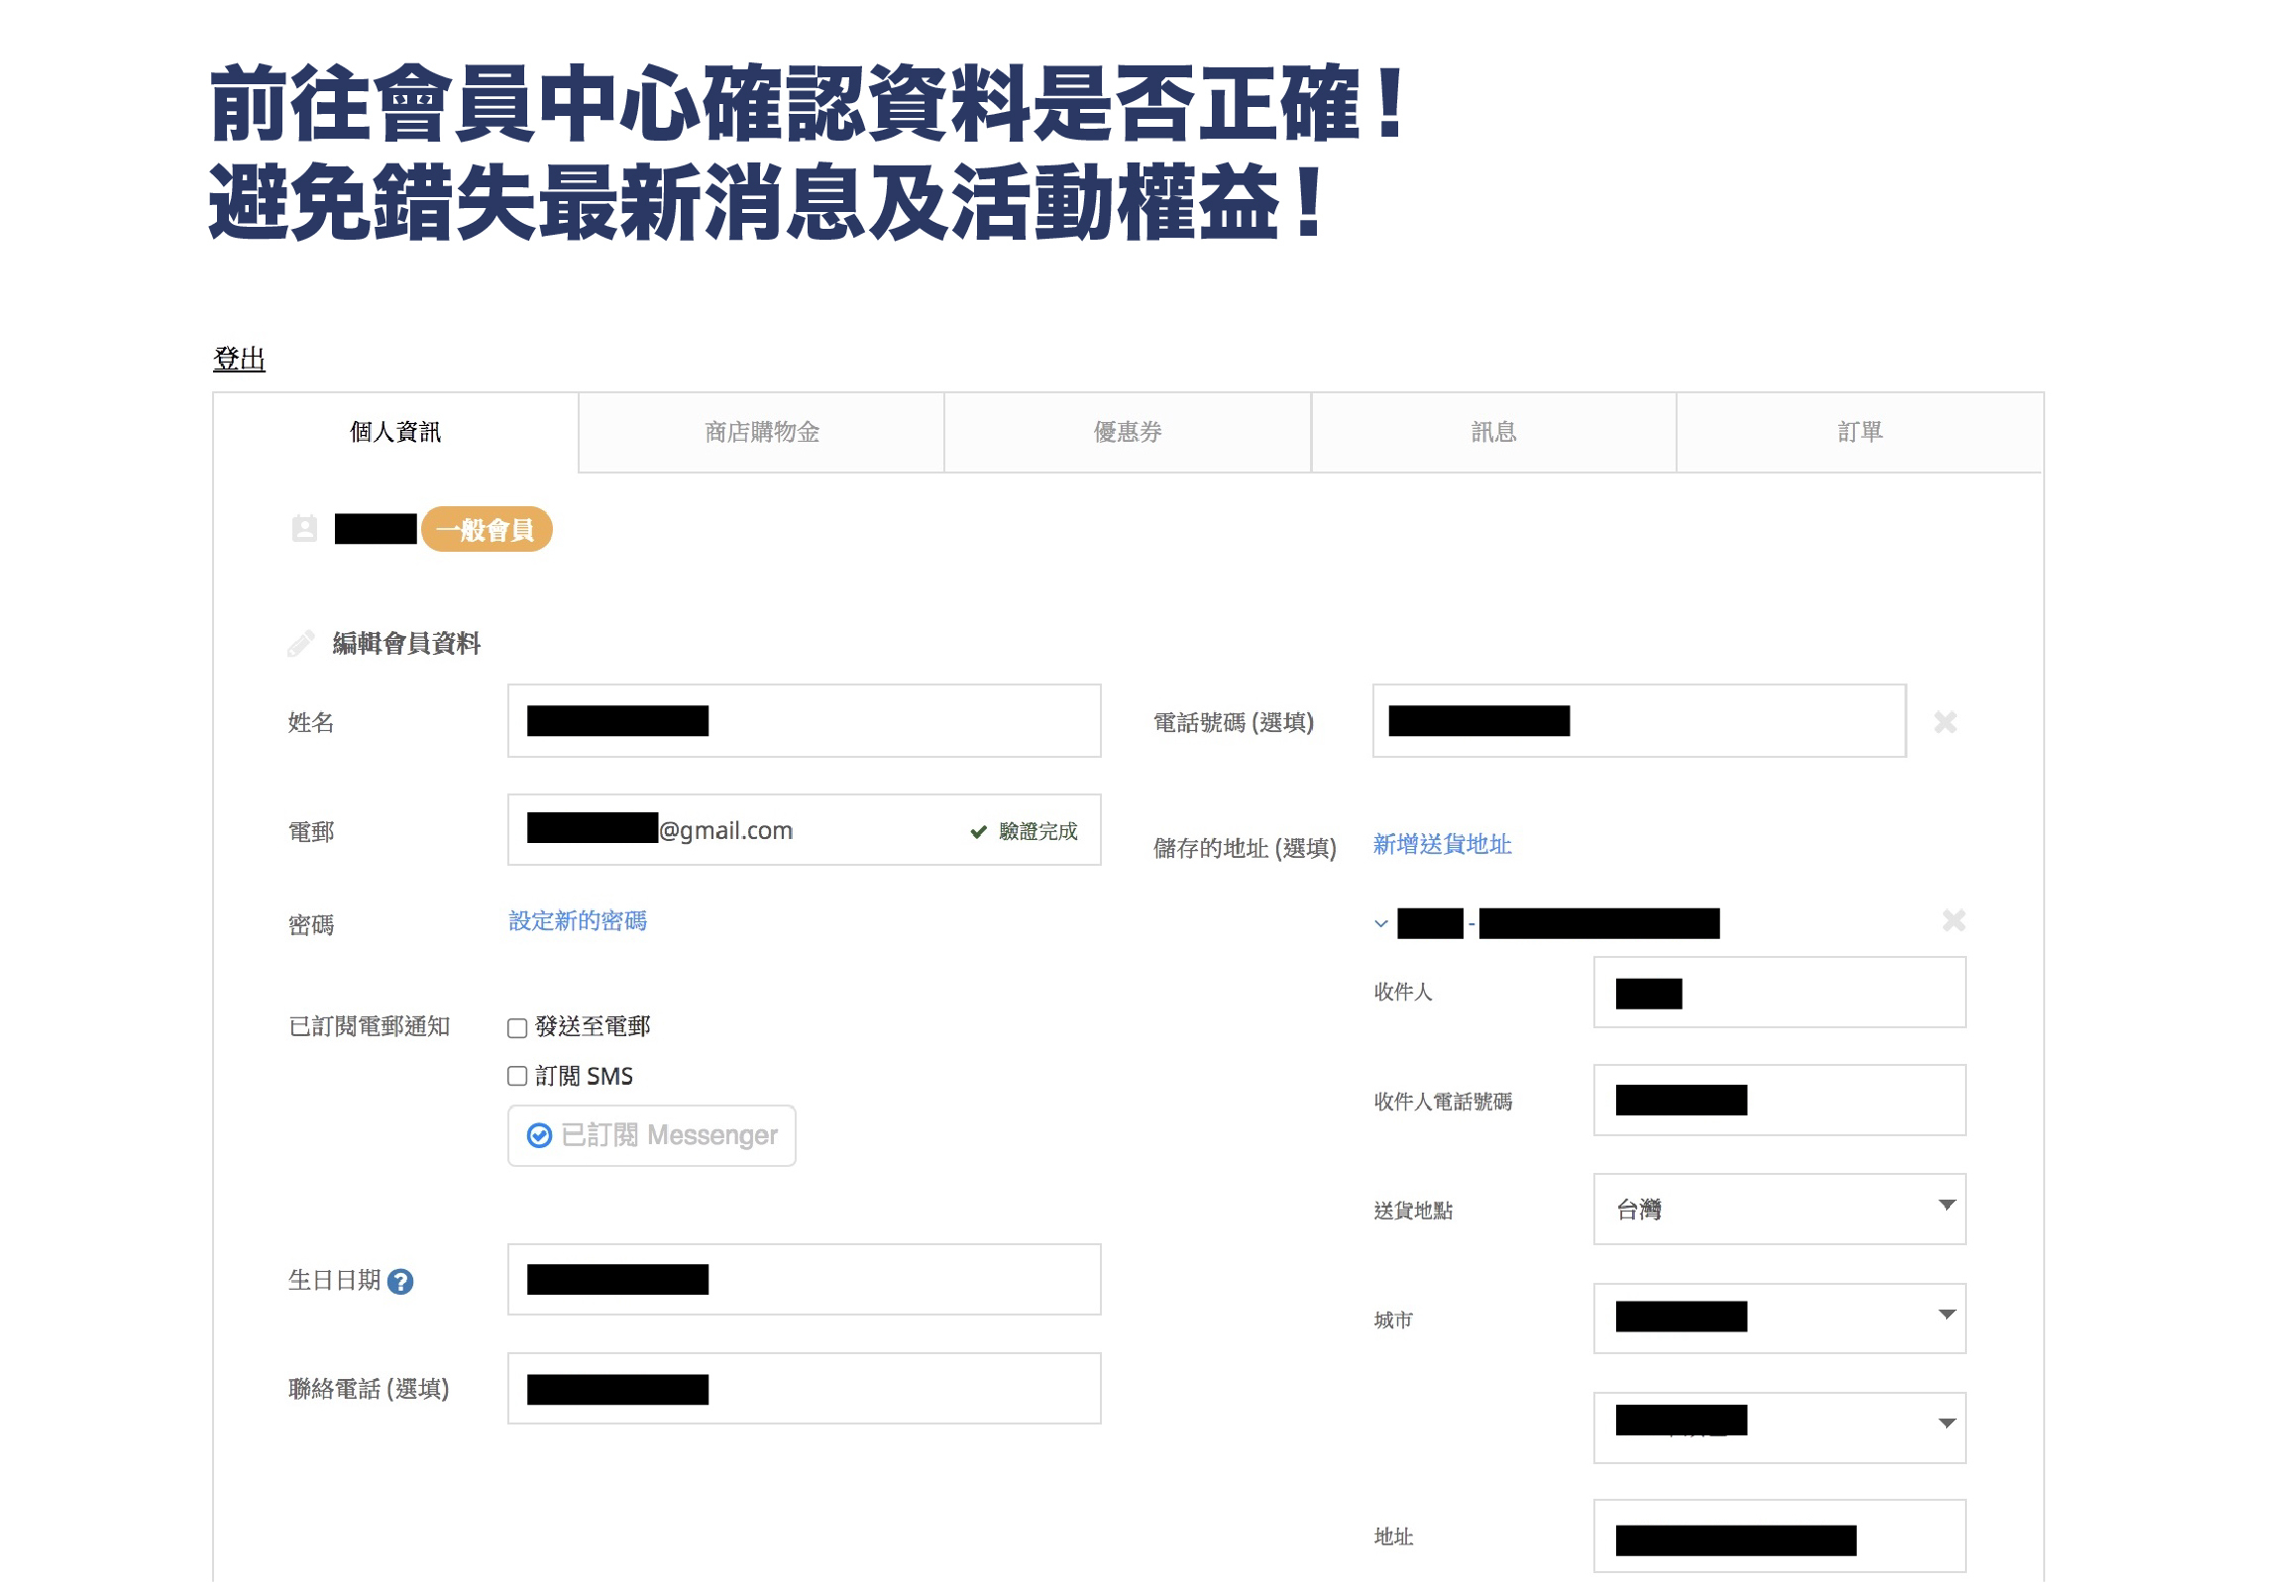
Task: Click the birthday help question mark icon
Action: tap(400, 1282)
